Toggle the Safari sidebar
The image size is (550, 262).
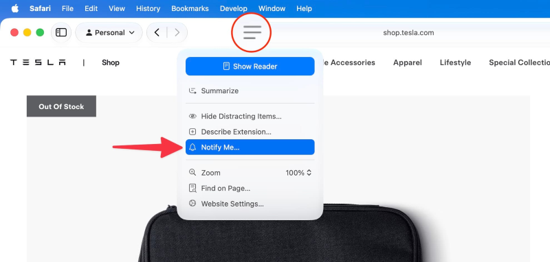[x=61, y=32]
